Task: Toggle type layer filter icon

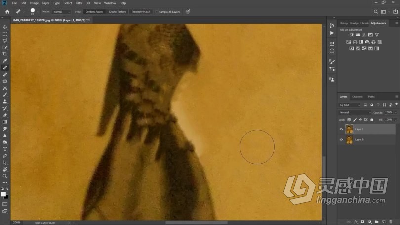Action: [x=378, y=105]
